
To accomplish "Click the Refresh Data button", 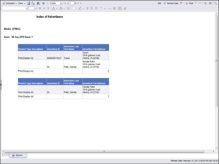I will pyautogui.click(x=170, y=3).
